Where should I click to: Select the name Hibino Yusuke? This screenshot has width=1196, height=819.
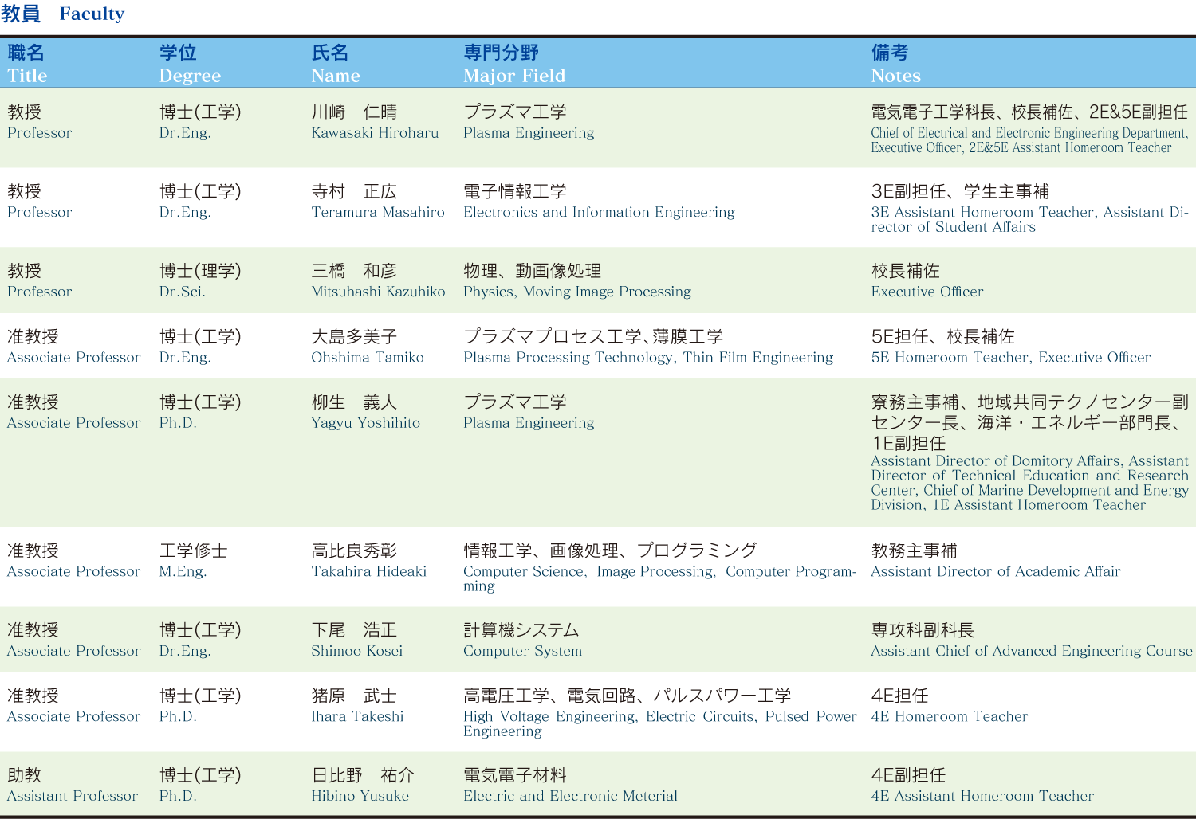click(360, 797)
